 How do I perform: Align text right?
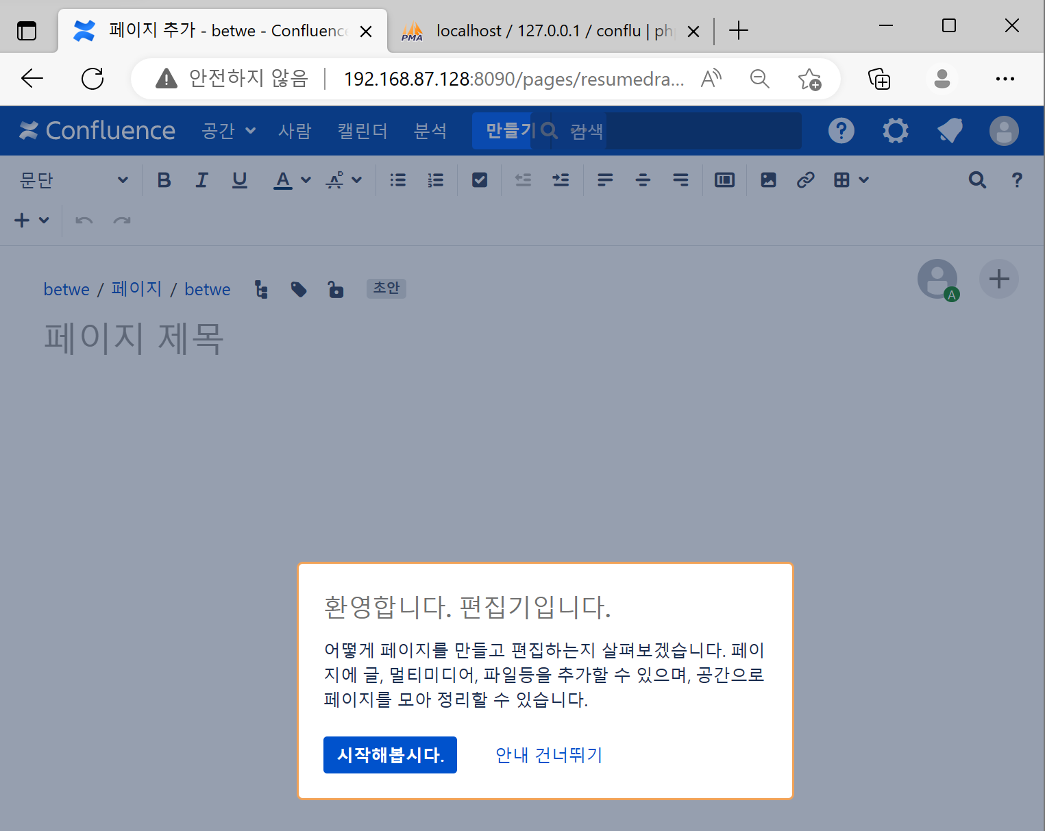tap(680, 180)
